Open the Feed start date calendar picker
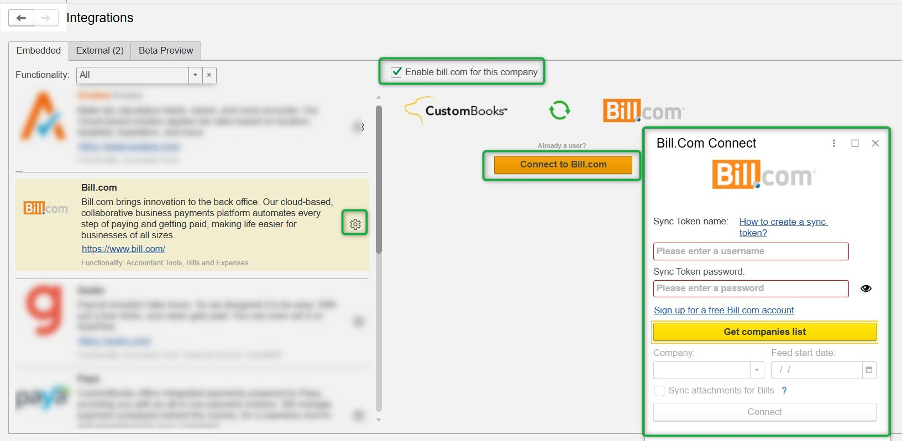Viewport: 902px width, 441px height. pos(869,370)
